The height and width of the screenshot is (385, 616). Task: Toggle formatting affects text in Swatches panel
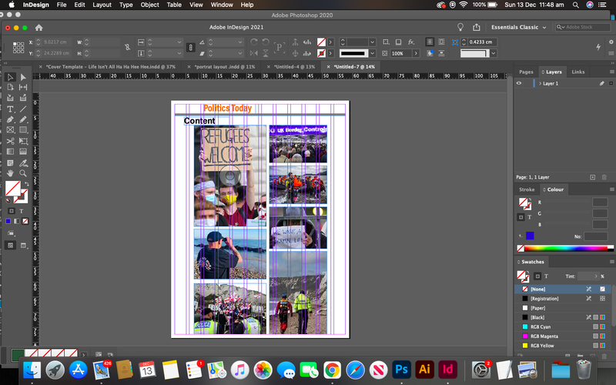click(546, 276)
